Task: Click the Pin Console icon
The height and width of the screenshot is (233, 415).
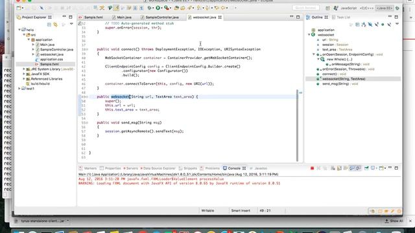Action: coord(366,168)
